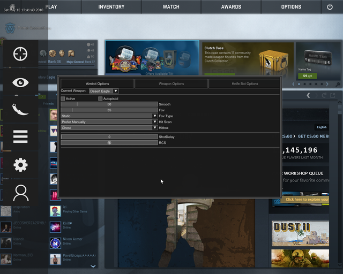
Task: Click the magnifier search icon in store
Action: pos(338,85)
